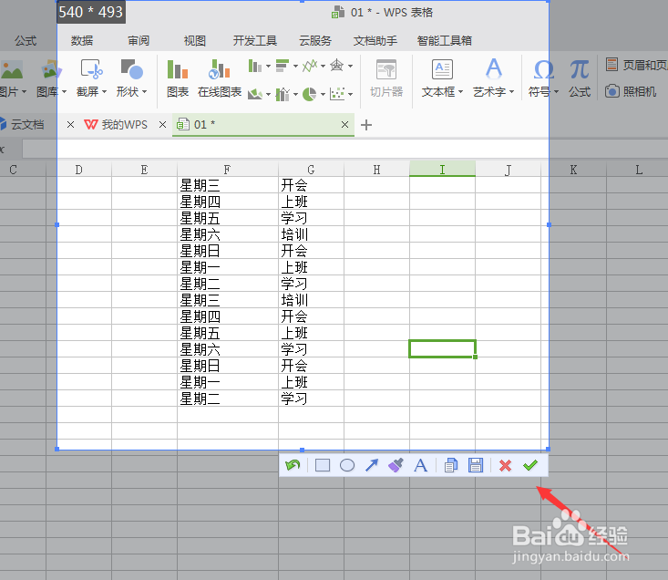
Task: Expand the 形状 dropdown arrow
Action: click(x=144, y=91)
